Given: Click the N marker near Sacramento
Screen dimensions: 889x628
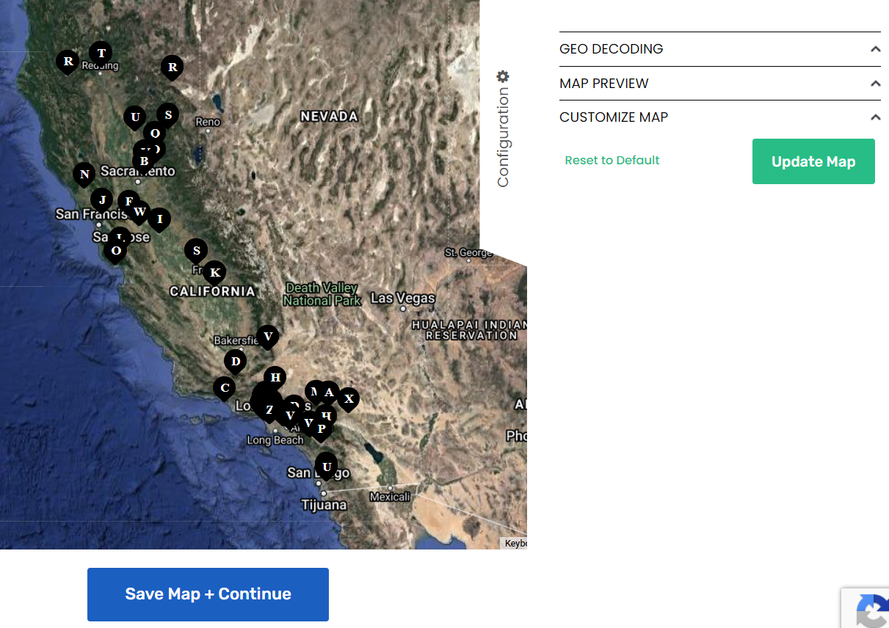Looking at the screenshot, I should click(84, 175).
